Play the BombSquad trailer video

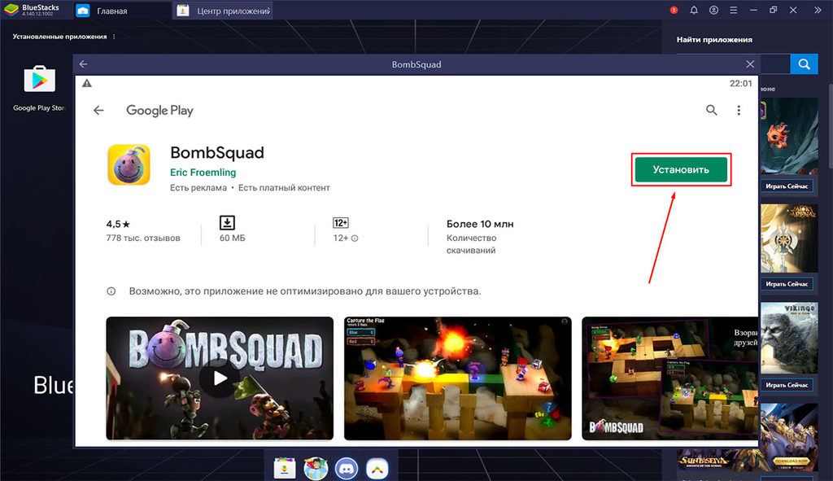[220, 378]
